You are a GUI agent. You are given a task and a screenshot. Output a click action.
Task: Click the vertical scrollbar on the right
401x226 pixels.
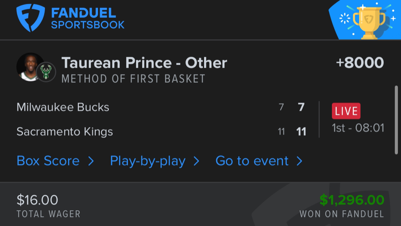tap(396, 120)
